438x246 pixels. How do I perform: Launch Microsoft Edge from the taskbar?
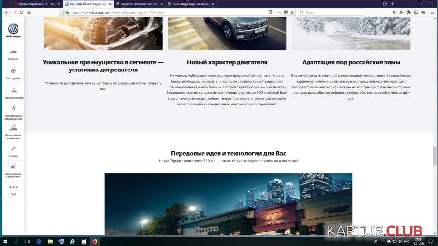(x=39, y=241)
